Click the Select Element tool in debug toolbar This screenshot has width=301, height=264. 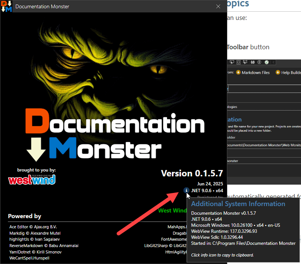pos(232,62)
